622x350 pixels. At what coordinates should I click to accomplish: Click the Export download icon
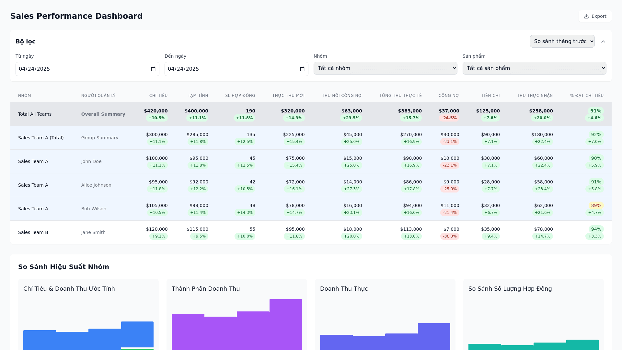coord(586,17)
